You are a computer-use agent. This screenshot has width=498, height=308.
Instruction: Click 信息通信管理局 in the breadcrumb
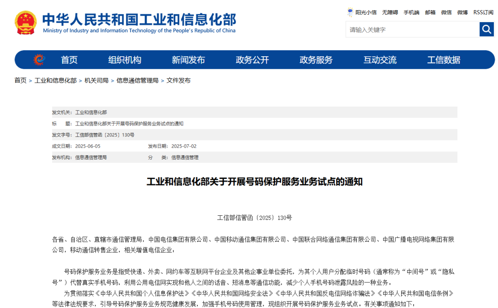click(x=137, y=81)
